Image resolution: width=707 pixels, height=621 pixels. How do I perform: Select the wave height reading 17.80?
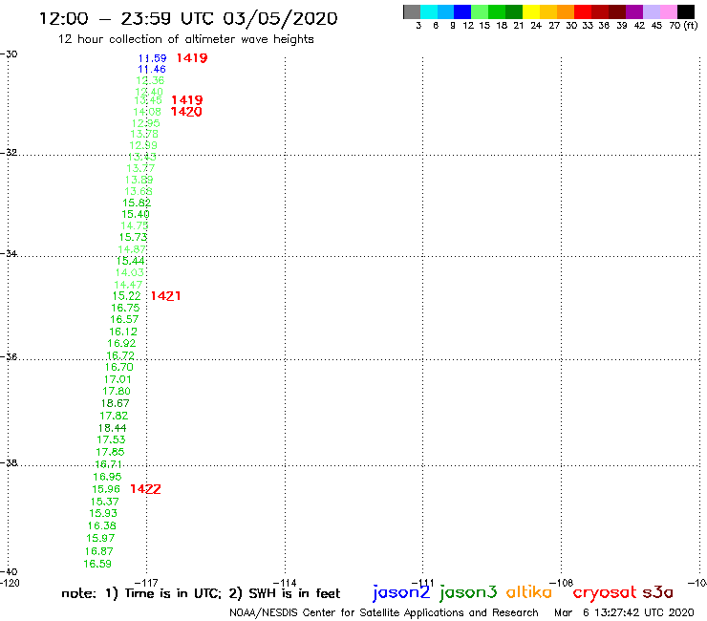point(117,391)
